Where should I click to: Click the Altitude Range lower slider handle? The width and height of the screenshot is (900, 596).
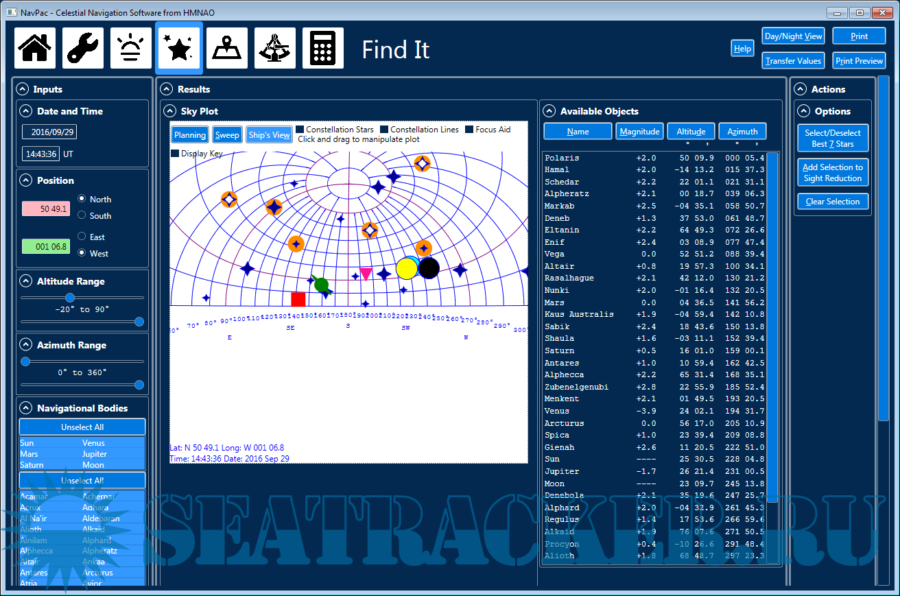tap(70, 298)
